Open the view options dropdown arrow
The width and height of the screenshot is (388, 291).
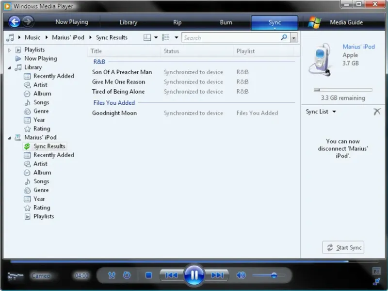click(x=176, y=38)
